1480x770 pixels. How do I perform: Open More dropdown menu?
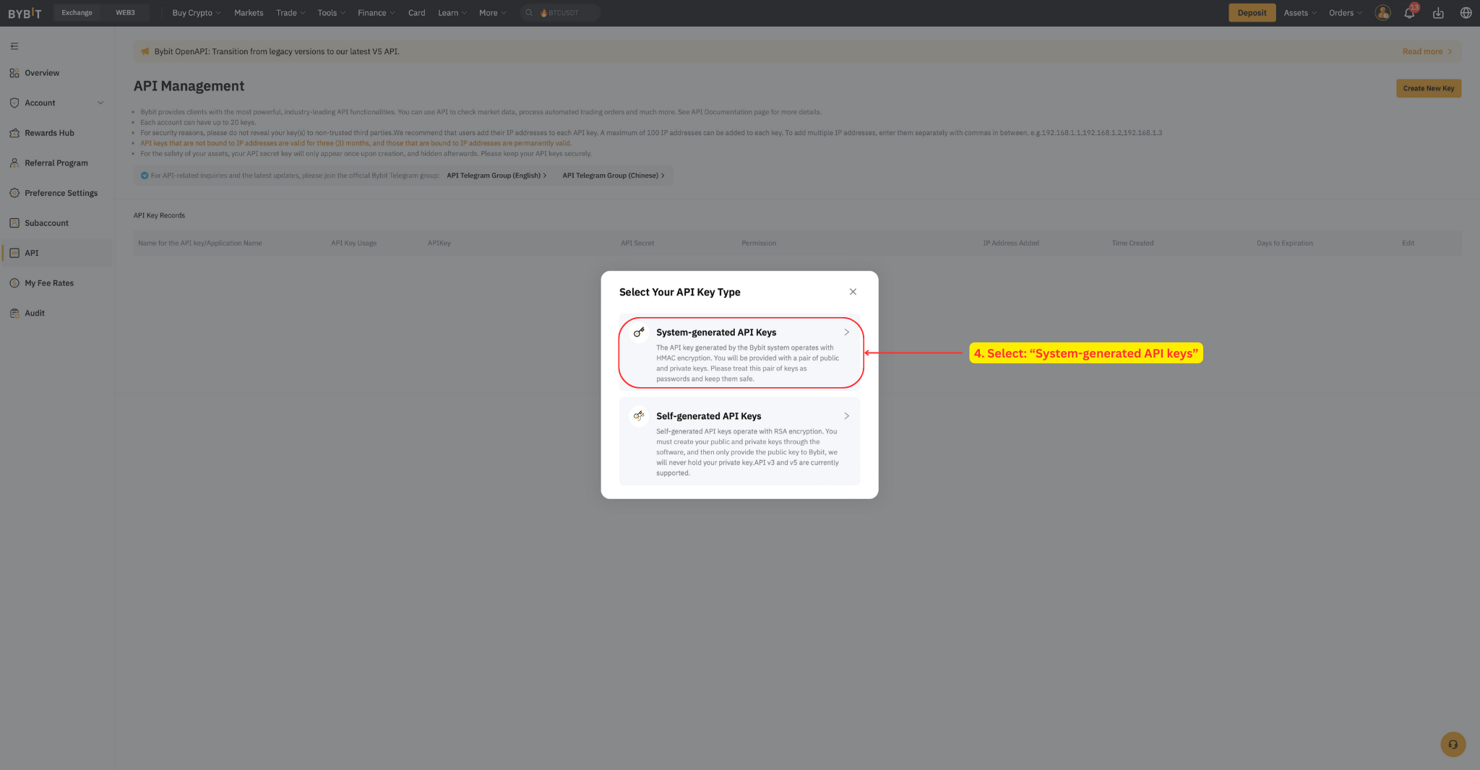point(492,13)
